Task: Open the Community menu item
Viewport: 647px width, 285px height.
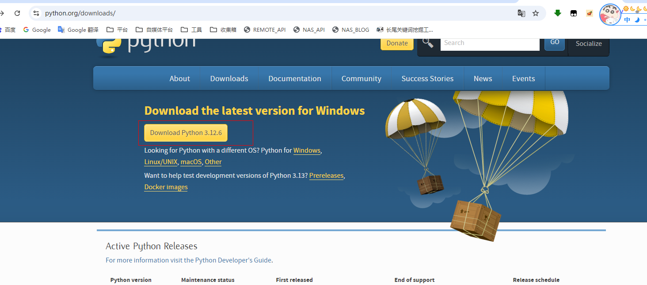Action: tap(361, 79)
